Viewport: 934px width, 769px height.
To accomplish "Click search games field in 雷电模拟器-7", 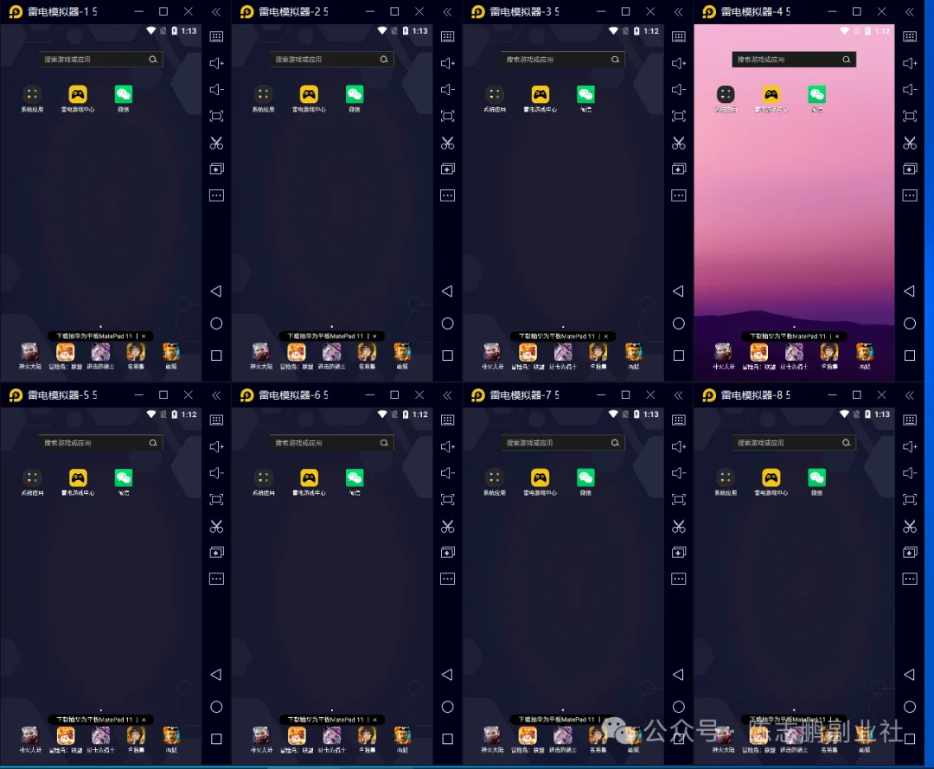I will 562,443.
